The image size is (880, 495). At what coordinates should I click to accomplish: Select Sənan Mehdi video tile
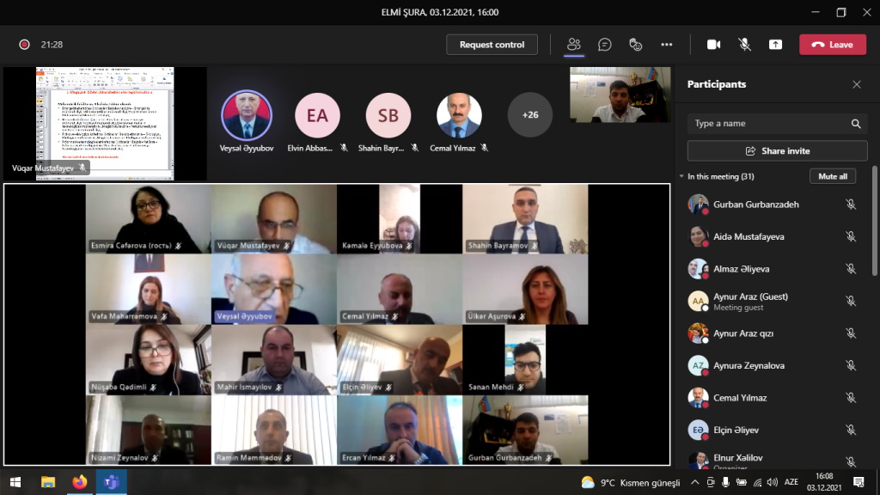coord(525,360)
